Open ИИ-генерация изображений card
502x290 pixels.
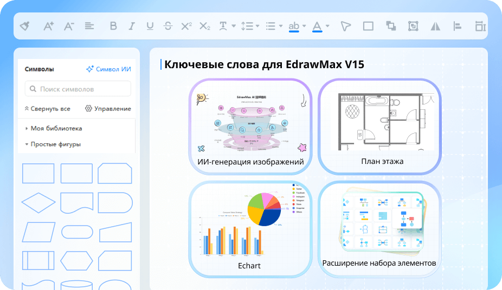pyautogui.click(x=250, y=127)
